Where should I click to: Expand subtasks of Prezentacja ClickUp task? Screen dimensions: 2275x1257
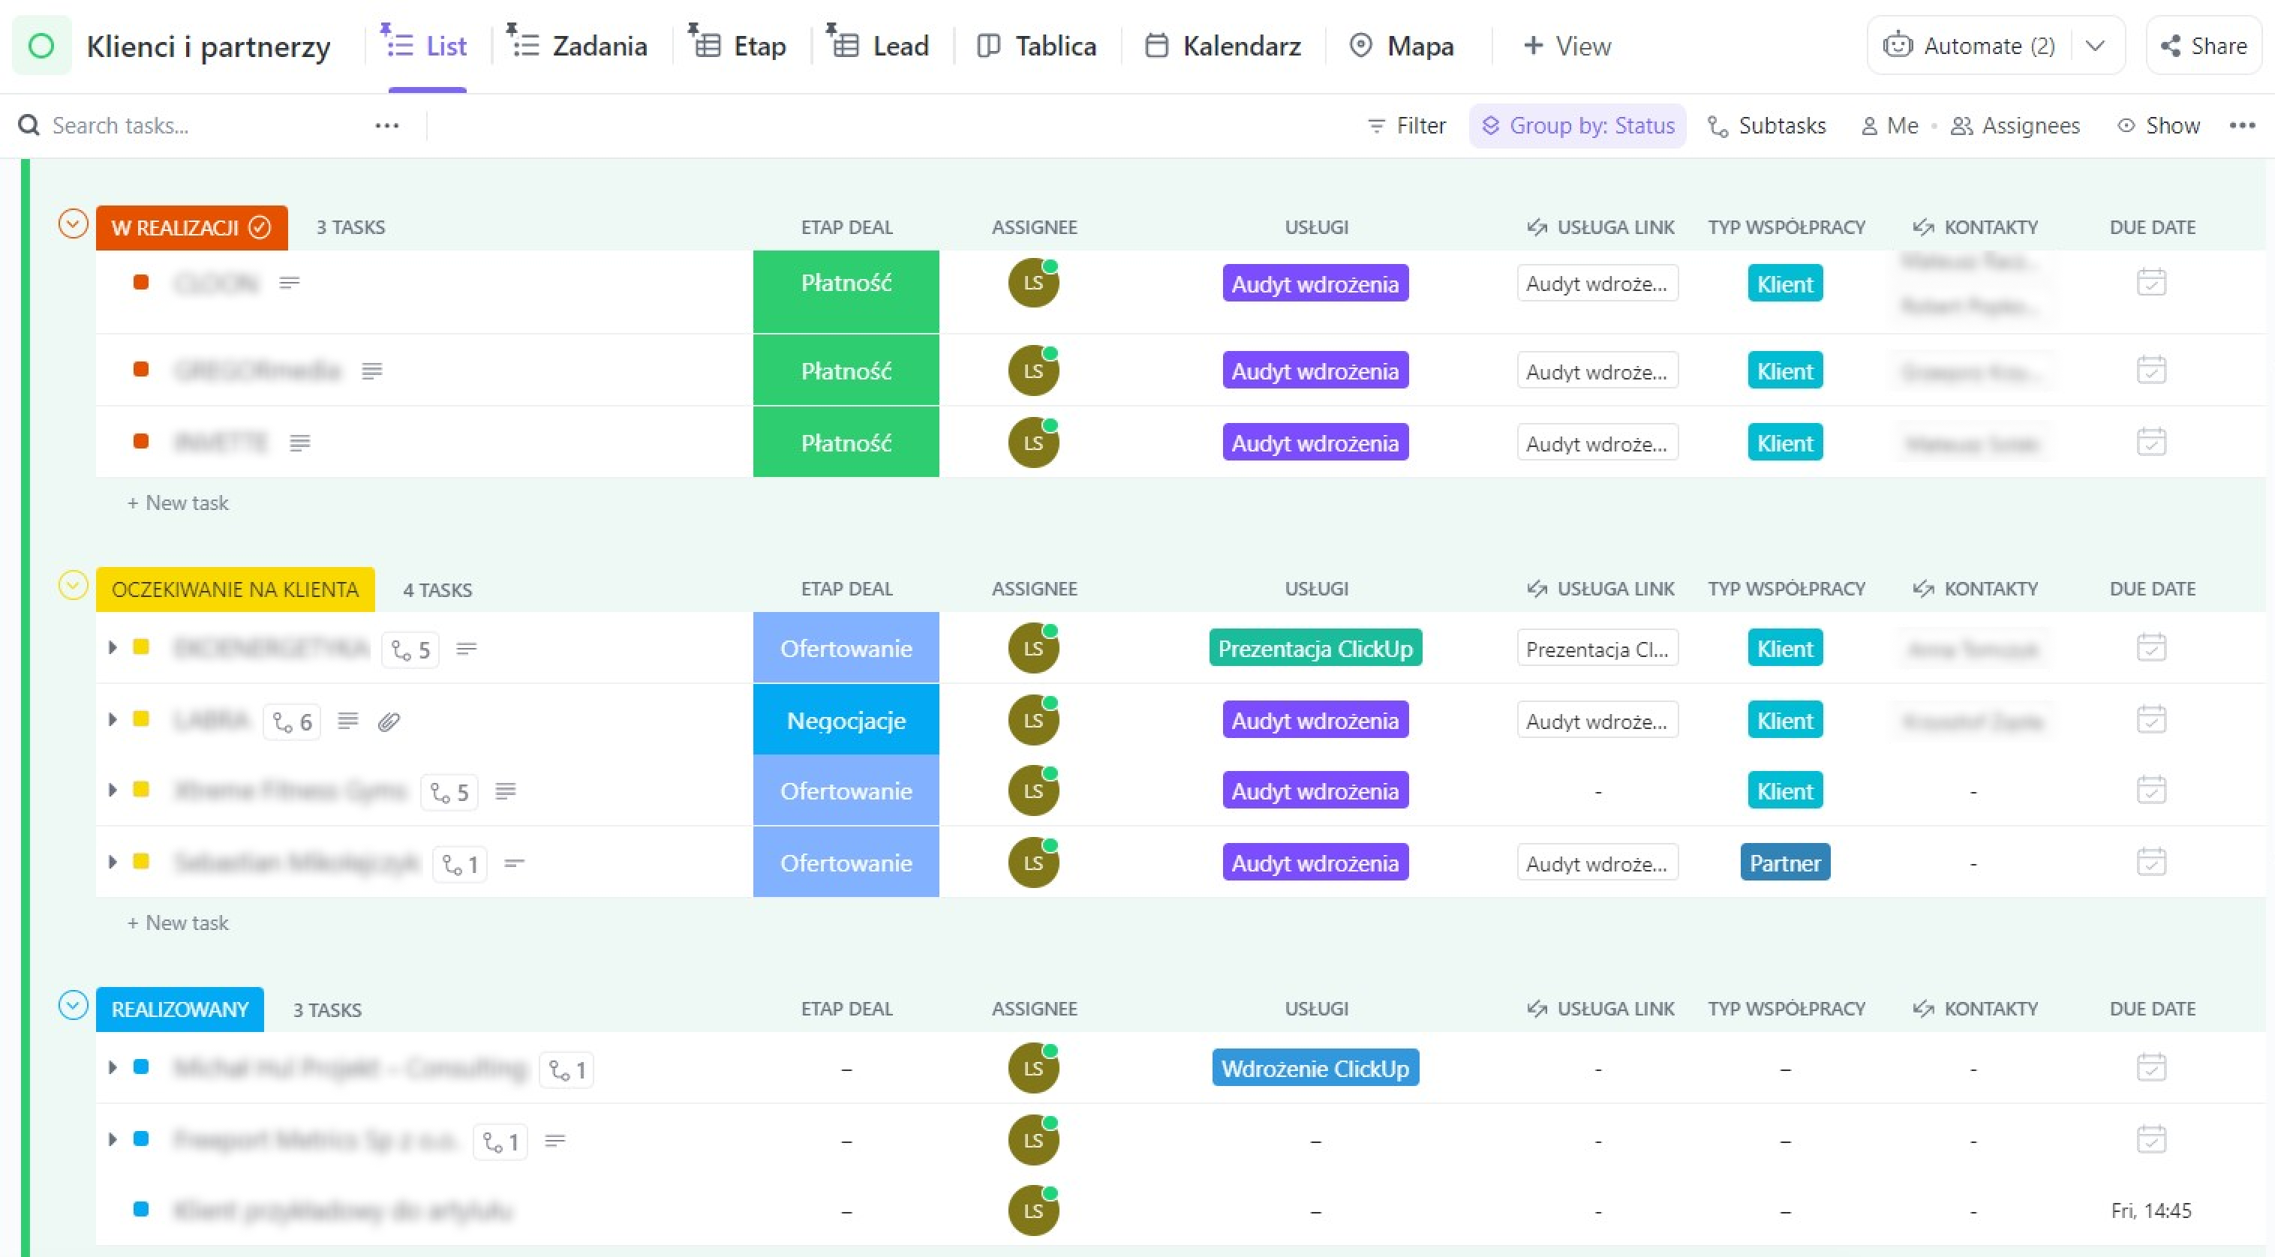point(112,647)
